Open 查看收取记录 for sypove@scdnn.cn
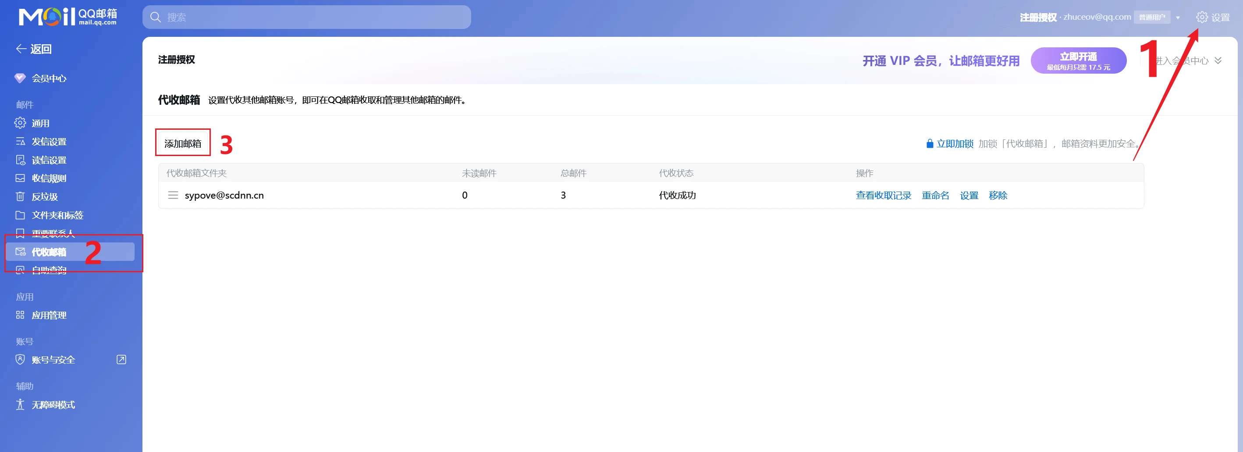Viewport: 1243px width, 452px height. (x=883, y=195)
